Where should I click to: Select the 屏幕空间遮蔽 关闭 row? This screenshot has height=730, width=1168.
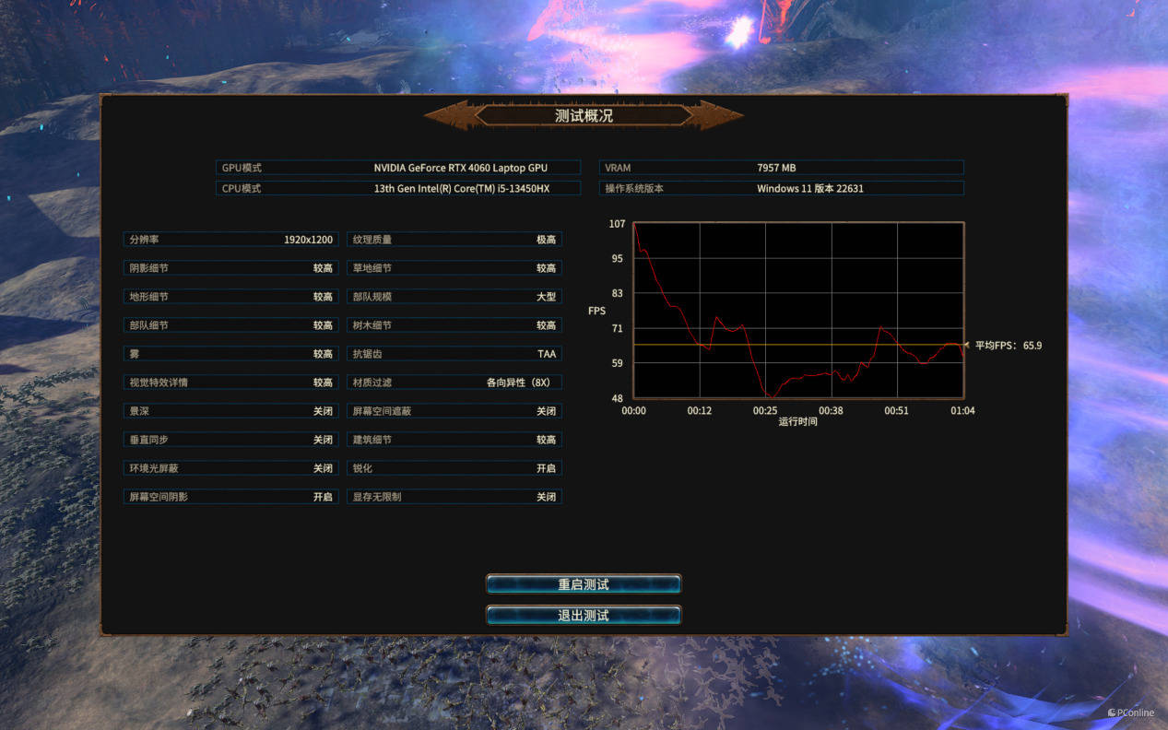click(454, 411)
